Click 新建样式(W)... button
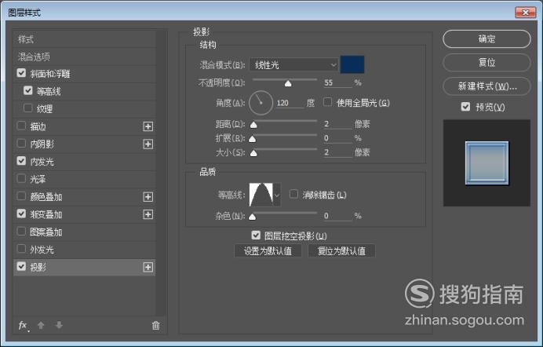The image size is (543, 347). pos(487,86)
